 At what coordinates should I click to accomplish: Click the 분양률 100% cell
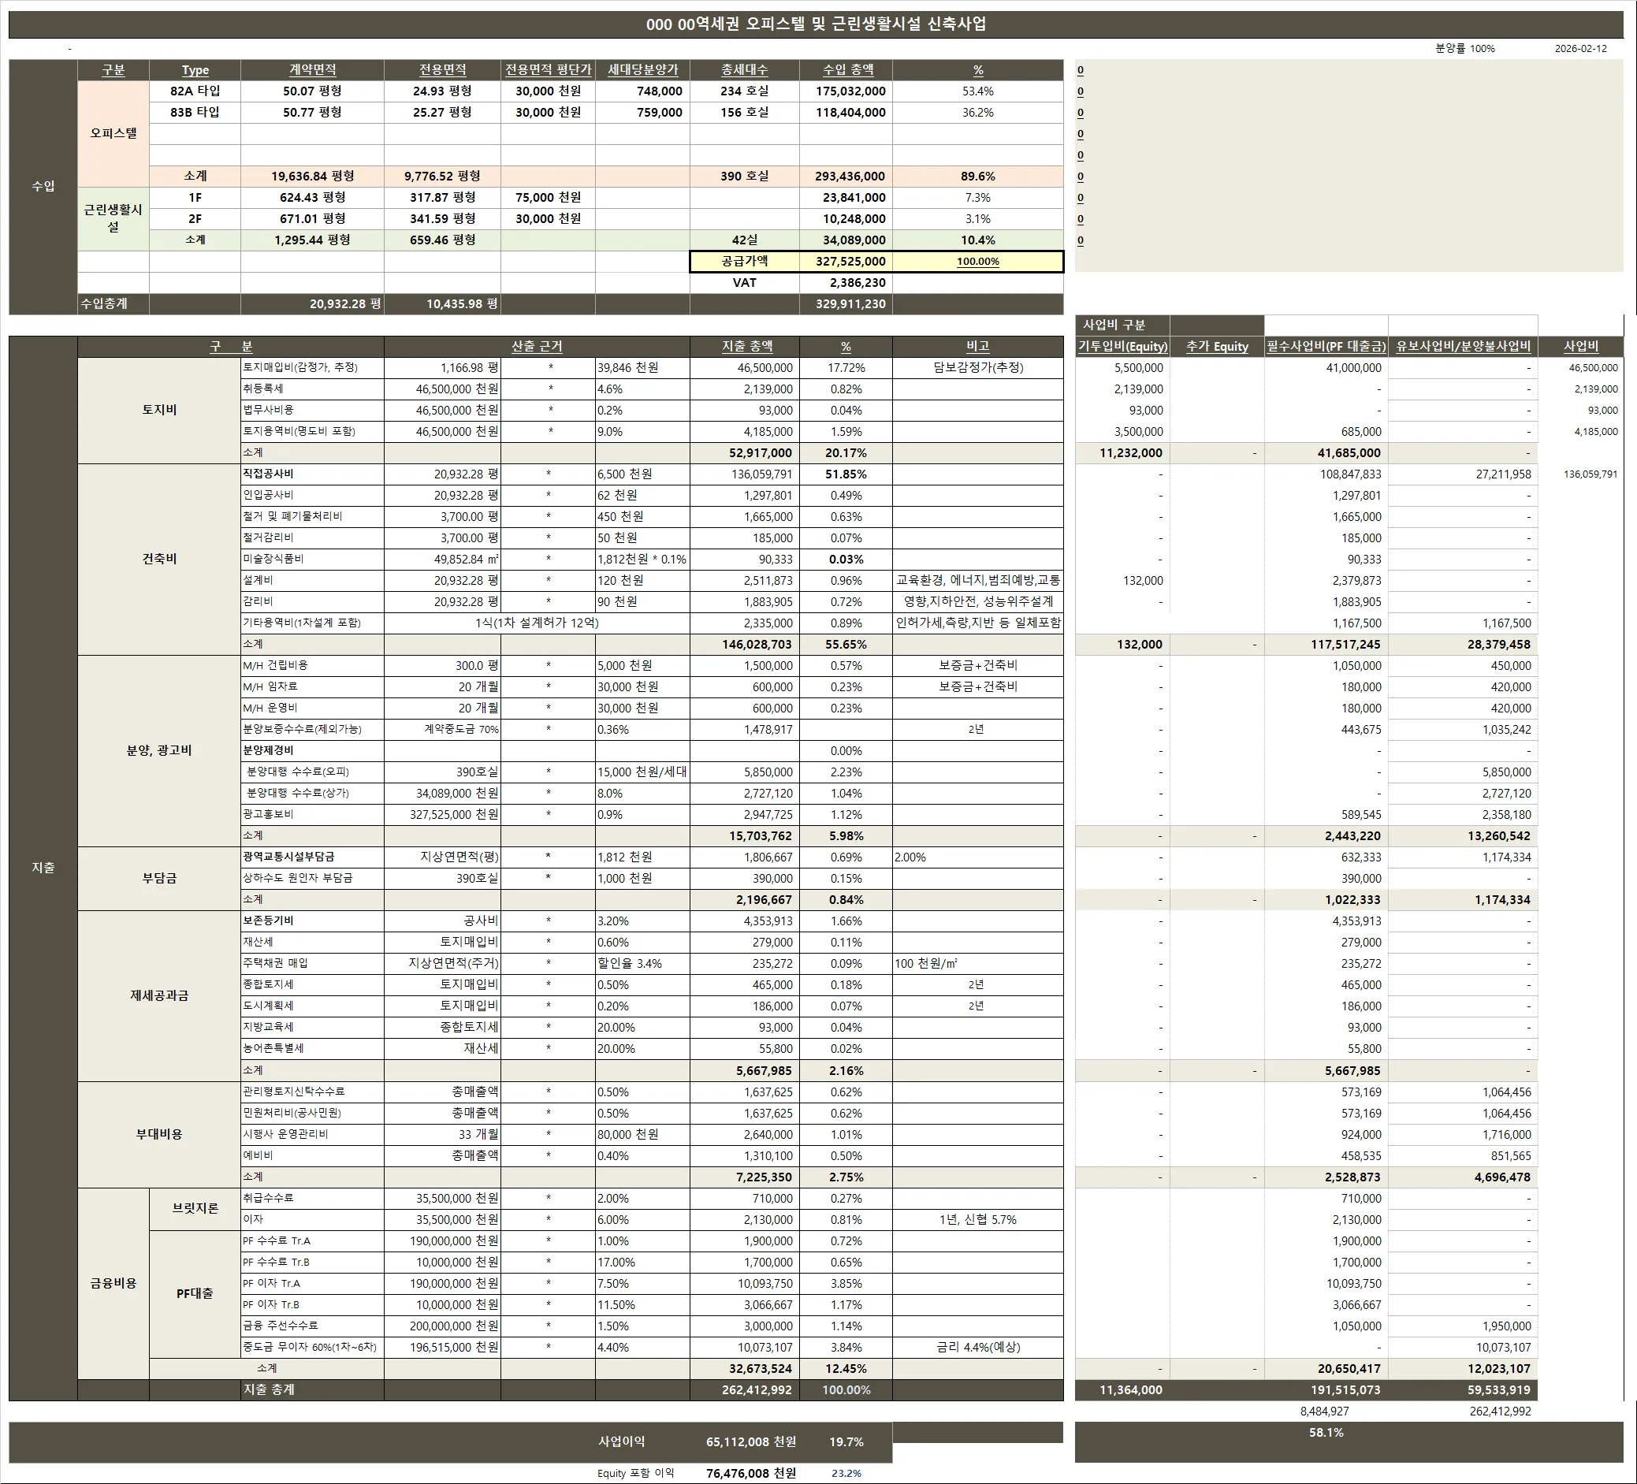point(1464,49)
